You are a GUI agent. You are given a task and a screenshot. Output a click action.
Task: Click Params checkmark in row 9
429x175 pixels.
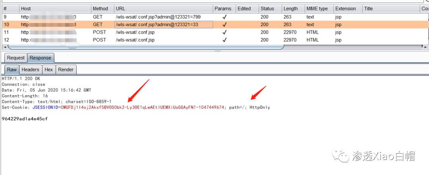click(224, 17)
